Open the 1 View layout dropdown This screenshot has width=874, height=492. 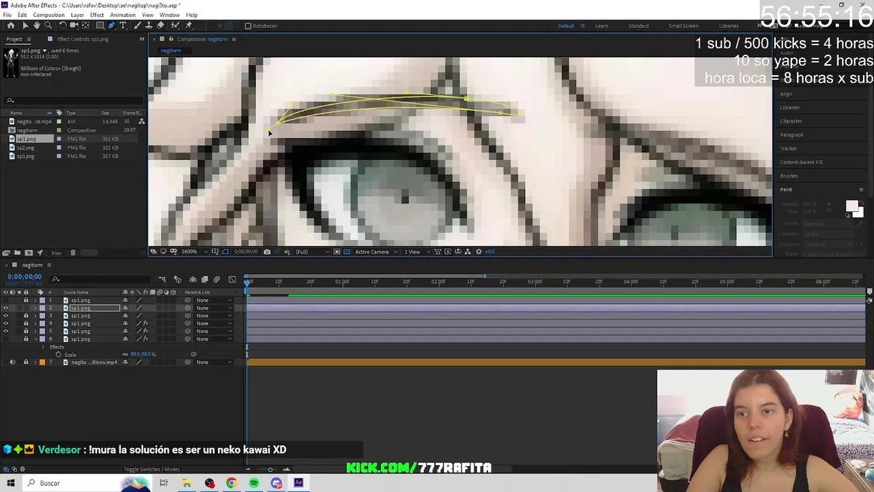click(417, 251)
